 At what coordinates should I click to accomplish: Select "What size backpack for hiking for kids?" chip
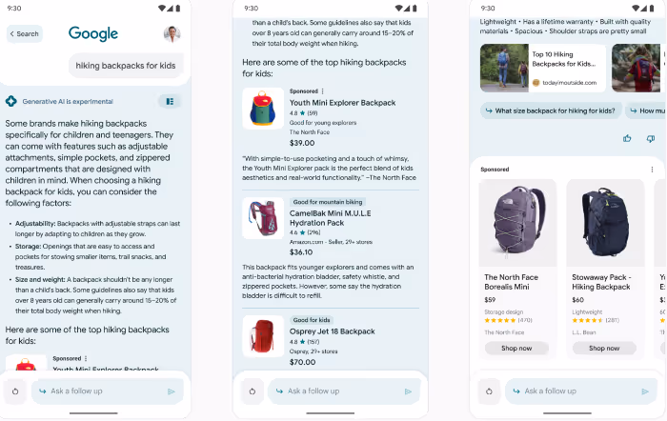click(x=551, y=111)
